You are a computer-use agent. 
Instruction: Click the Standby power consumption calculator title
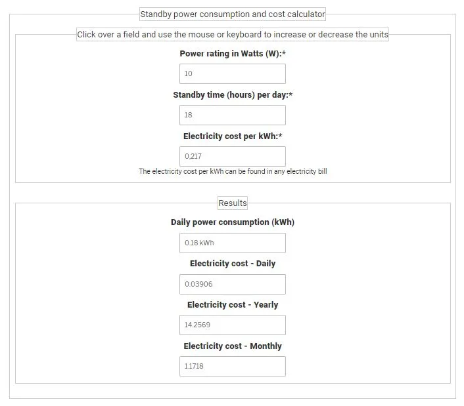(x=233, y=14)
